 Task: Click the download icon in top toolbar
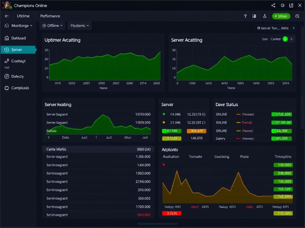[x=265, y=16]
